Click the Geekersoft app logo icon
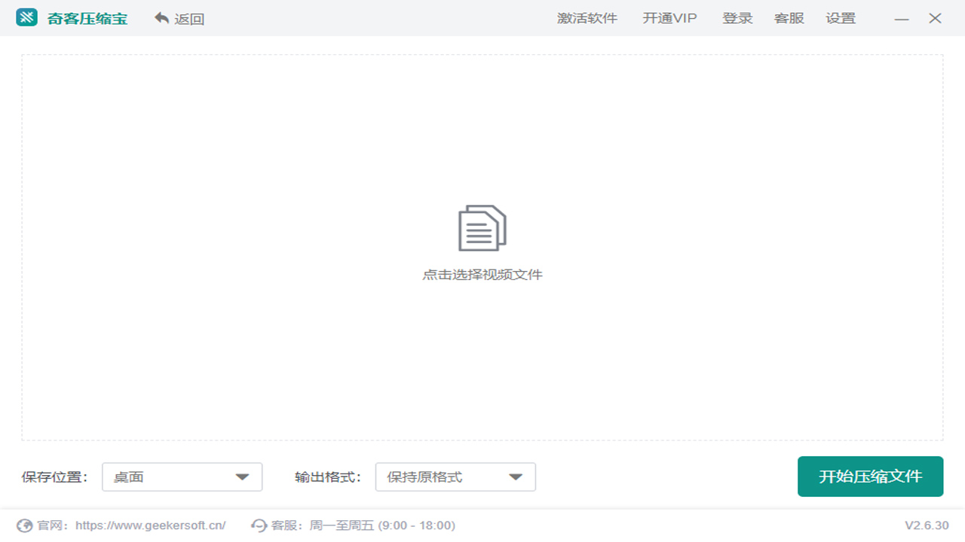This screenshot has height=542, width=965. 27,17
